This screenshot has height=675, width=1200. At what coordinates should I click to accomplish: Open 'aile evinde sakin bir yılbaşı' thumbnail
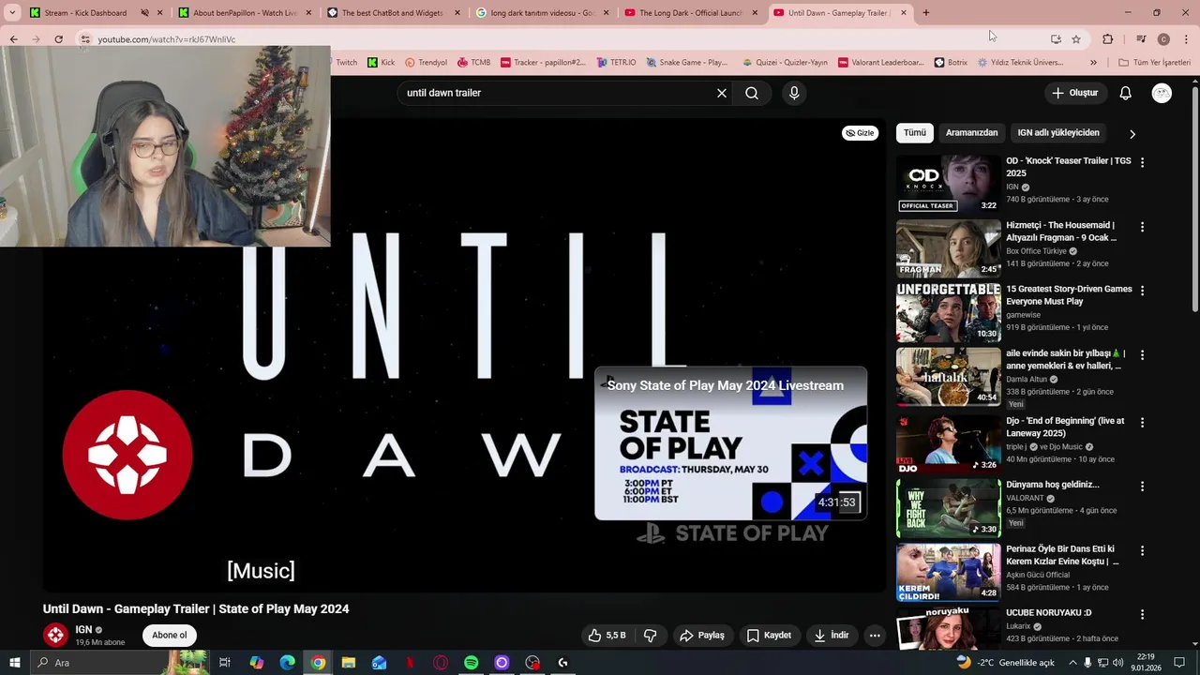click(x=949, y=377)
